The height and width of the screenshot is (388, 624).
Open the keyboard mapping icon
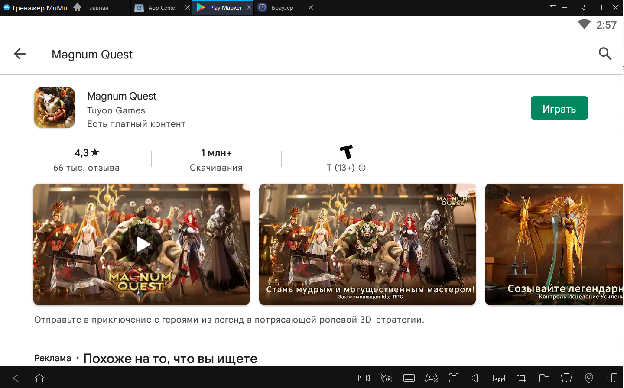coord(409,378)
